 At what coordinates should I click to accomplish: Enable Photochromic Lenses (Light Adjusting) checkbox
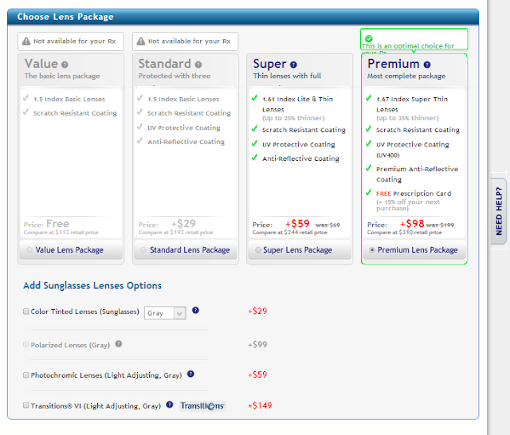(26, 375)
